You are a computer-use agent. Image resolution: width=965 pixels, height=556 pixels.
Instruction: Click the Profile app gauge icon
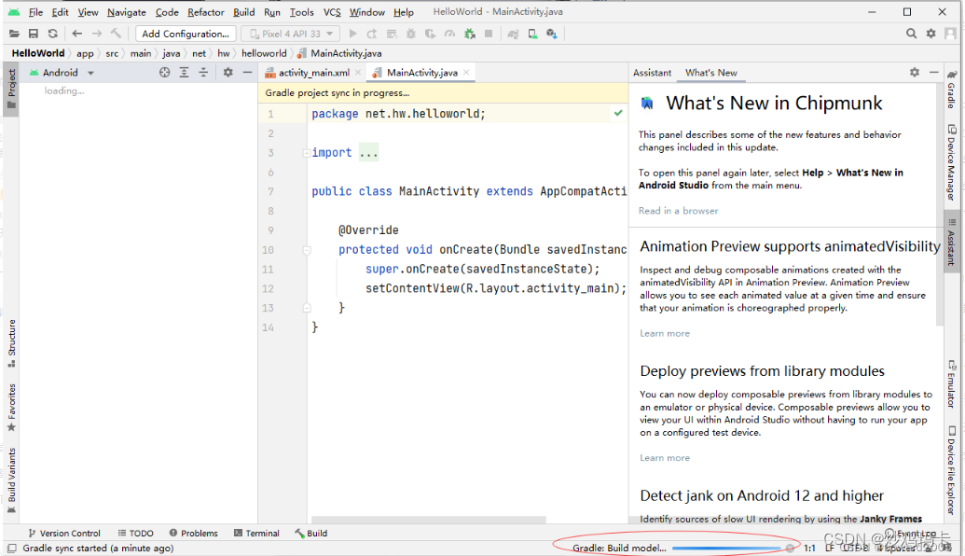click(x=450, y=34)
